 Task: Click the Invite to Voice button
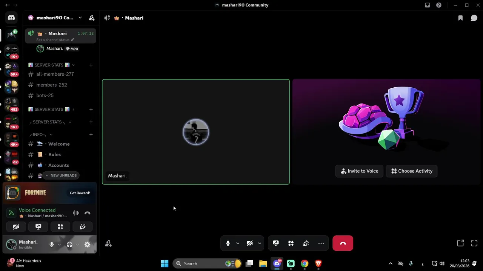click(359, 171)
